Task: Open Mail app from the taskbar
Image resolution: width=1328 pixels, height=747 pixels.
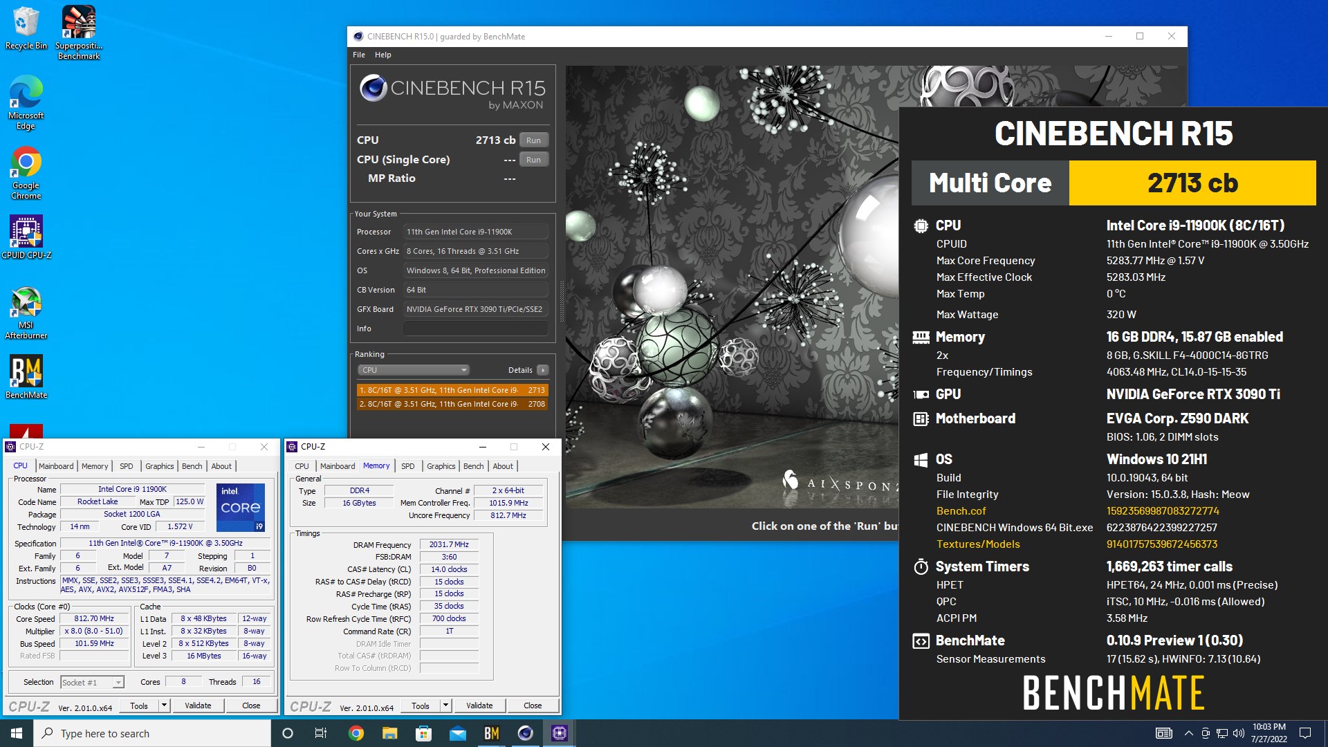Action: [458, 733]
